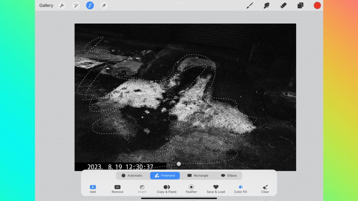The image size is (358, 201).
Task: Activate the Transform arrow tool
Action: coord(104,6)
